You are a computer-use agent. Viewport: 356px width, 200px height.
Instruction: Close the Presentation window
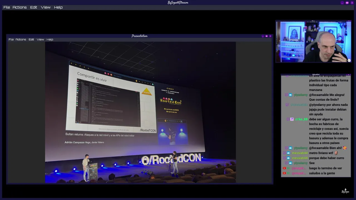coord(270,36)
